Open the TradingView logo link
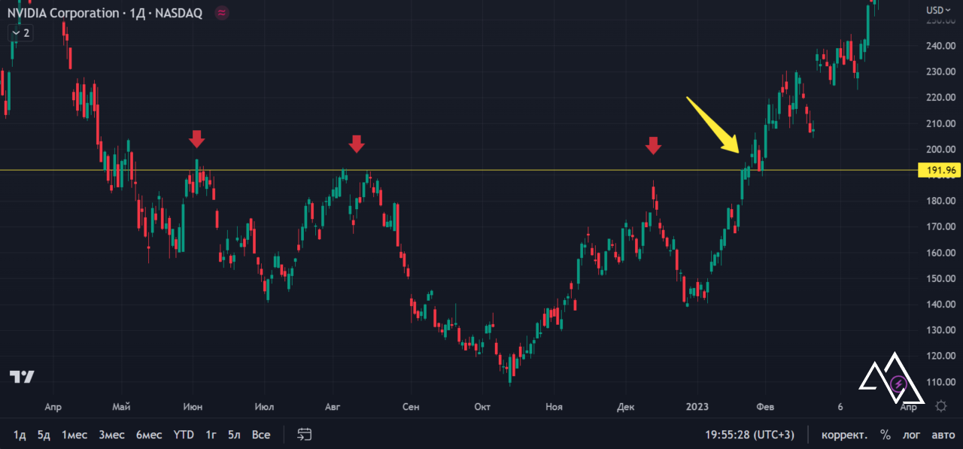This screenshot has height=449, width=963. [x=22, y=378]
